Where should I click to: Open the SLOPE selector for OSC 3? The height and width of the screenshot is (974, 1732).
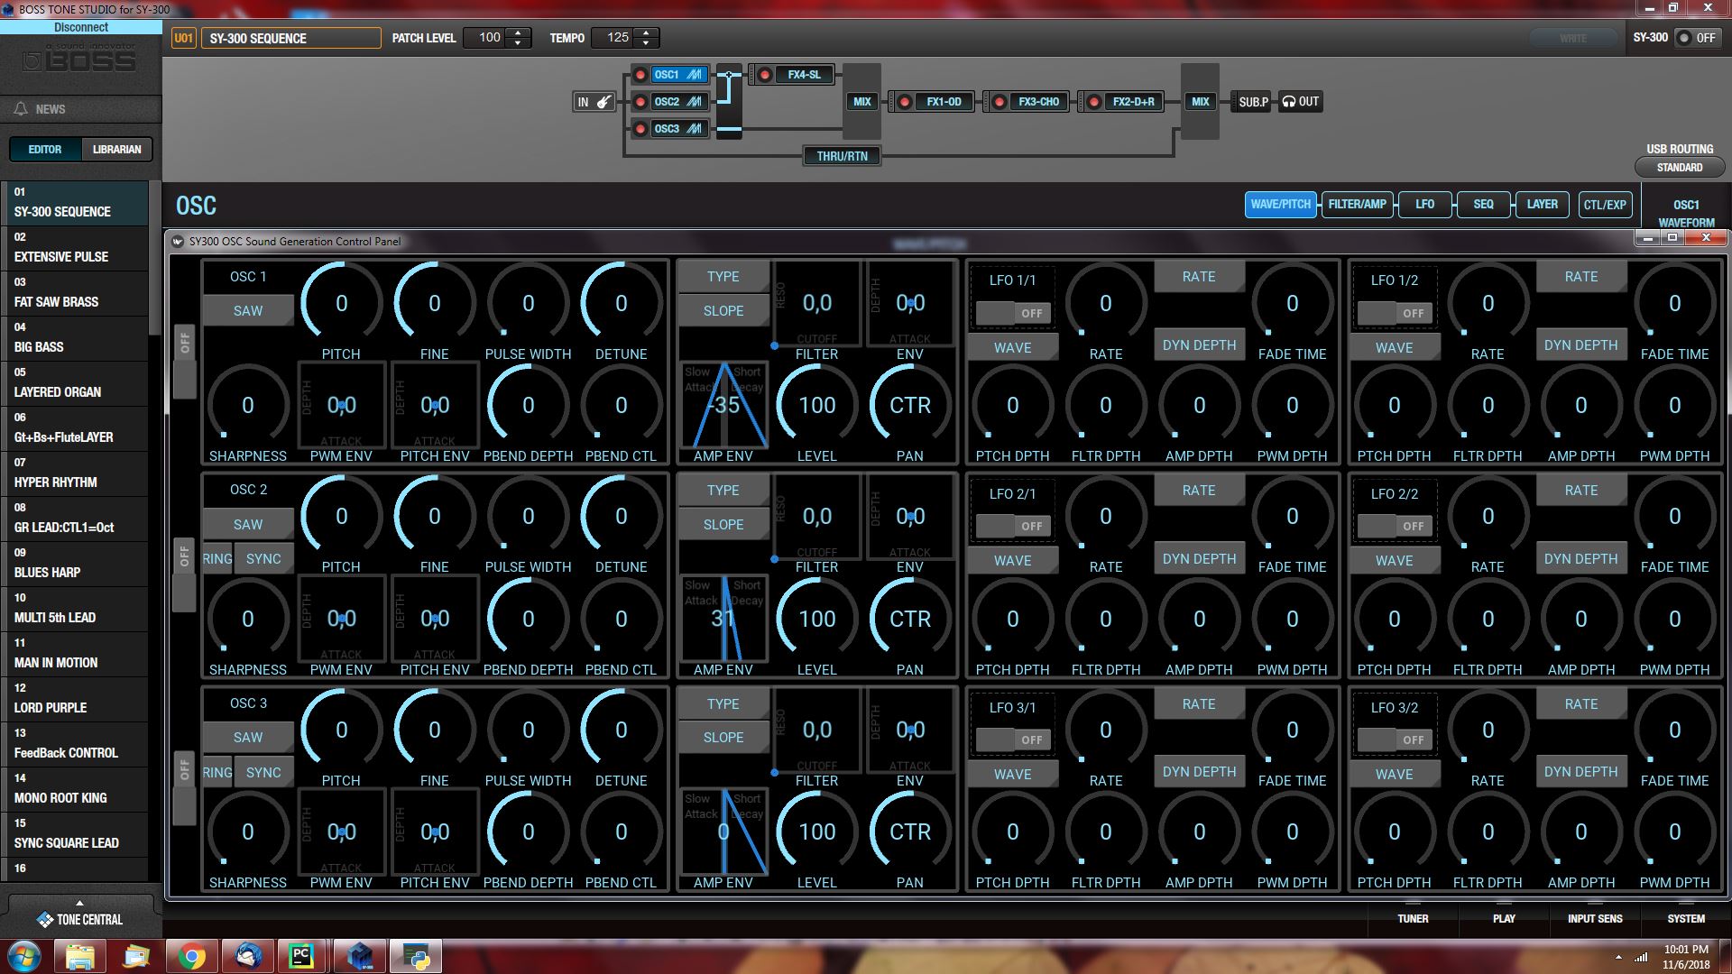(723, 737)
